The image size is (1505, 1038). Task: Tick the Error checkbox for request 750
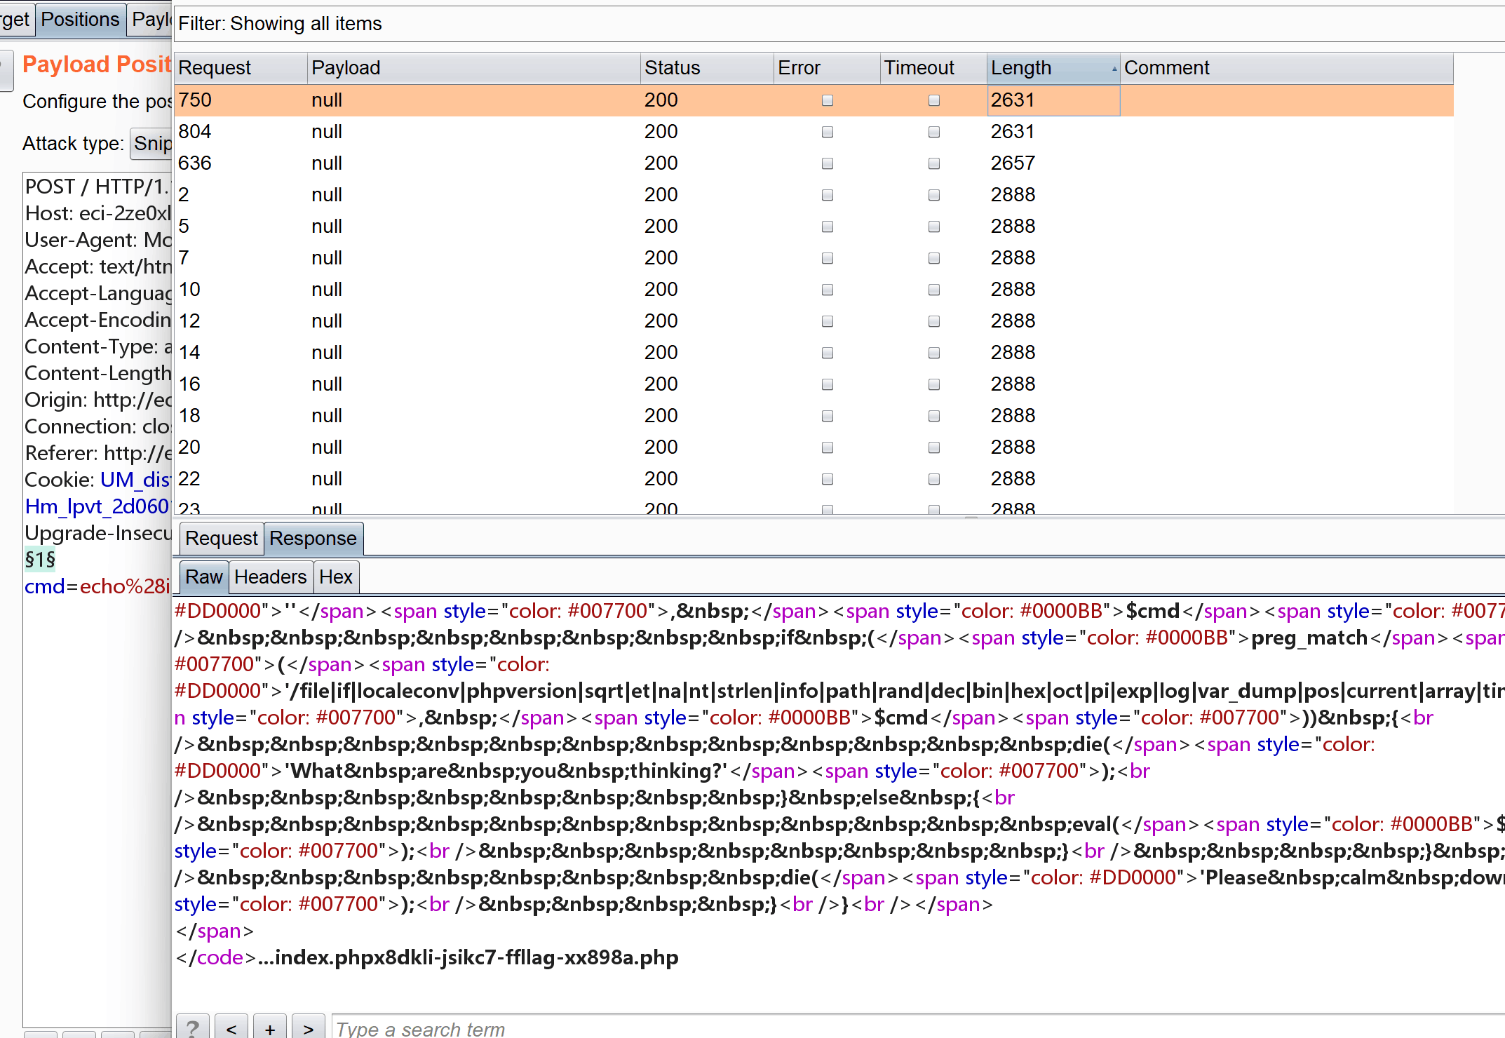(x=828, y=100)
